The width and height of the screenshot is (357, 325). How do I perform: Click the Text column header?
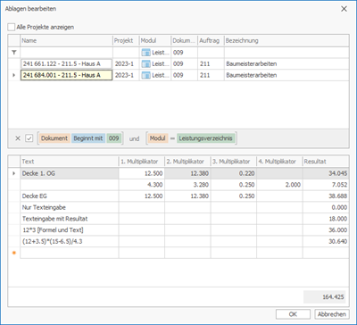(70, 162)
